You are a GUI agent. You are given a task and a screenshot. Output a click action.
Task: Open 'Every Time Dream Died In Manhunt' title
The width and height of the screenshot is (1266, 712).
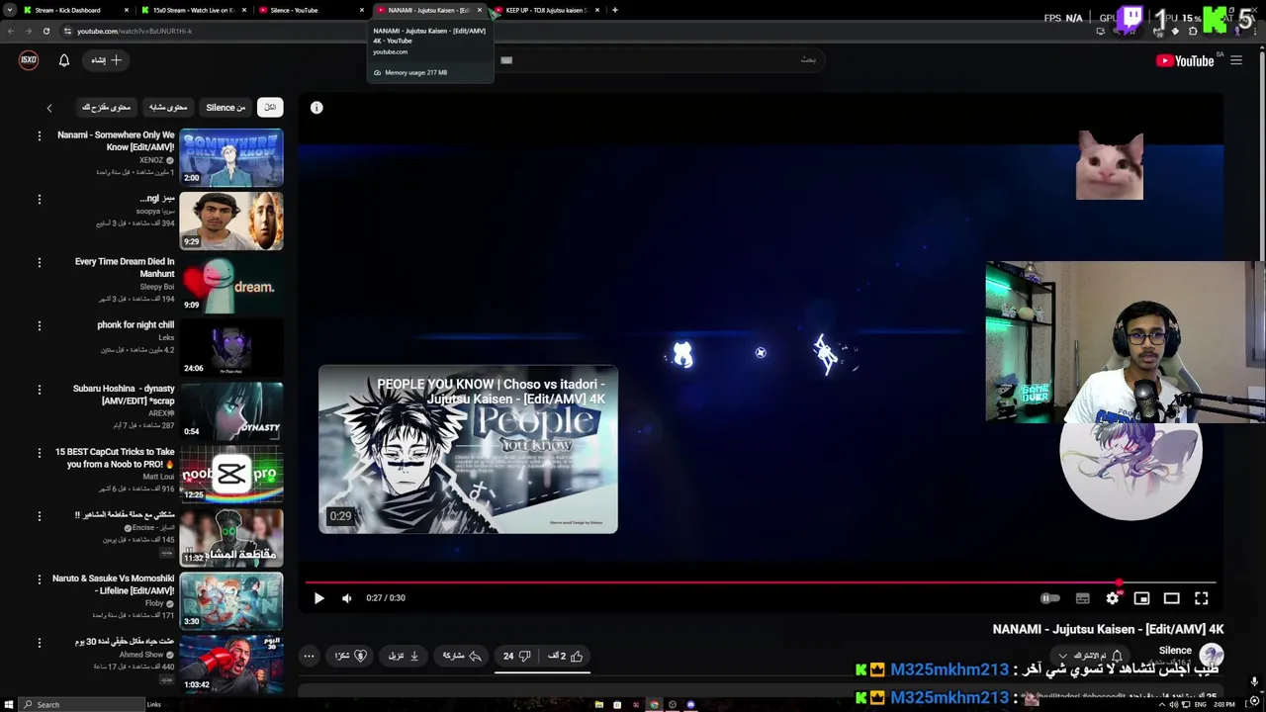125,268
